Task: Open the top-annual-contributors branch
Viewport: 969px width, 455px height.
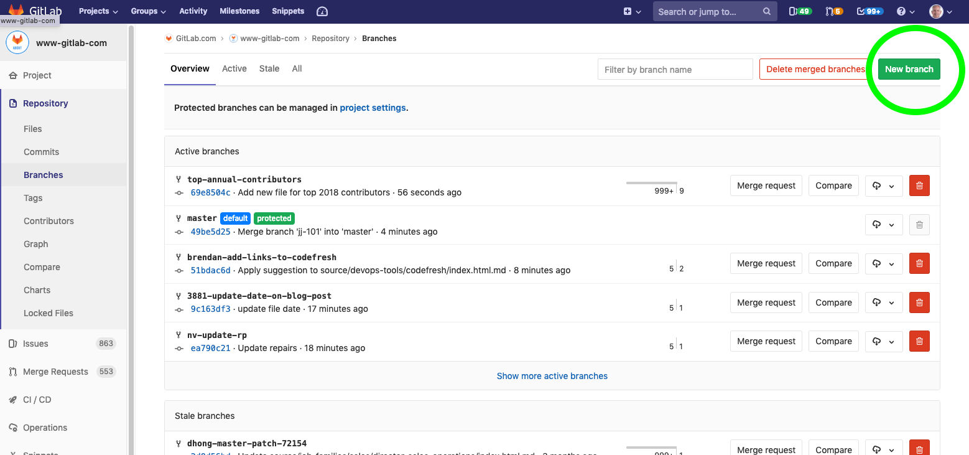Action: 244,179
